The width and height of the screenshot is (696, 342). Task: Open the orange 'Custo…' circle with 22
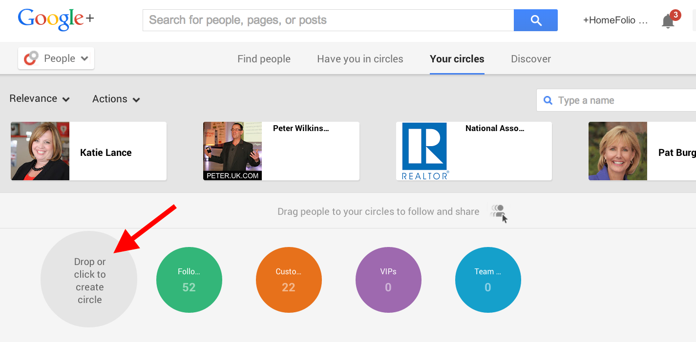coord(289,280)
